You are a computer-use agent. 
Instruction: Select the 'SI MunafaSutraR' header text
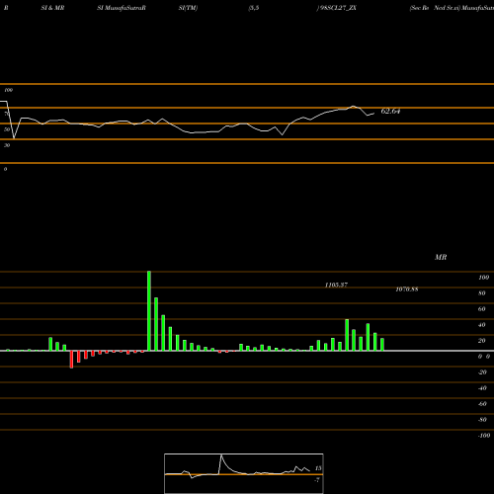tap(122, 8)
